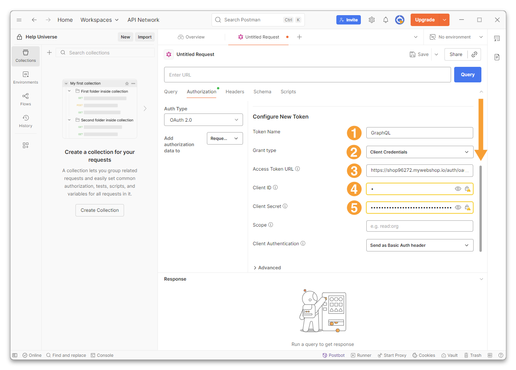
Task: Open the Workspaces dropdown
Action: (x=100, y=20)
